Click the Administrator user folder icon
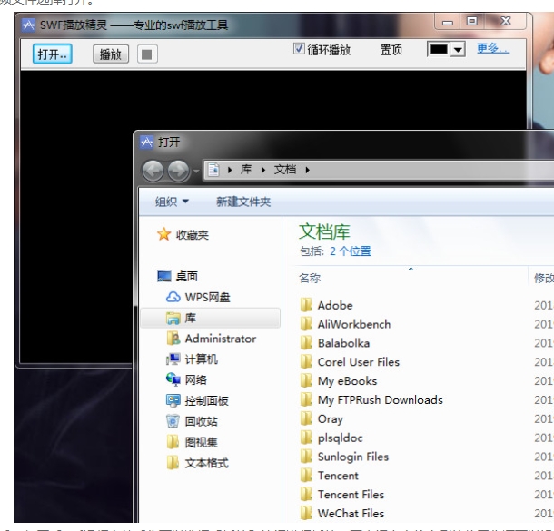This screenshot has height=531, width=554. [173, 339]
